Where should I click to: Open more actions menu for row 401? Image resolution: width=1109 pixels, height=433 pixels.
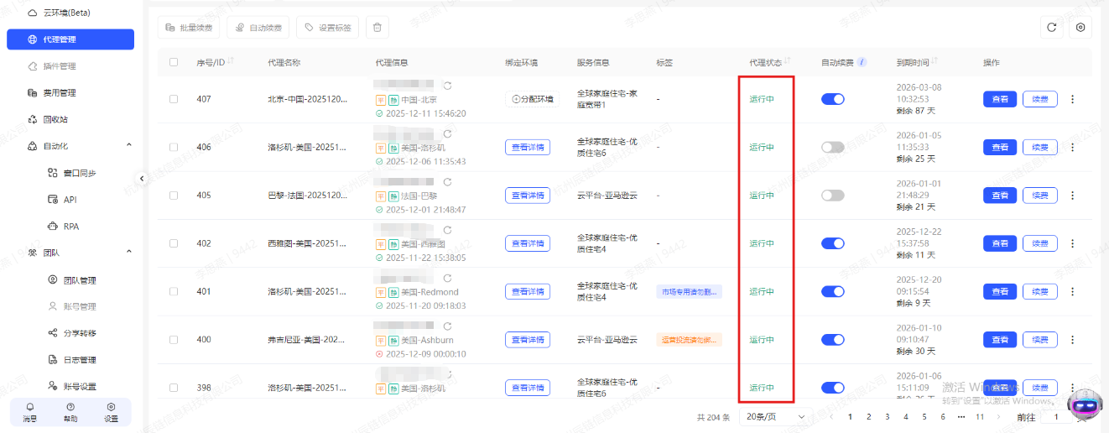(1072, 291)
